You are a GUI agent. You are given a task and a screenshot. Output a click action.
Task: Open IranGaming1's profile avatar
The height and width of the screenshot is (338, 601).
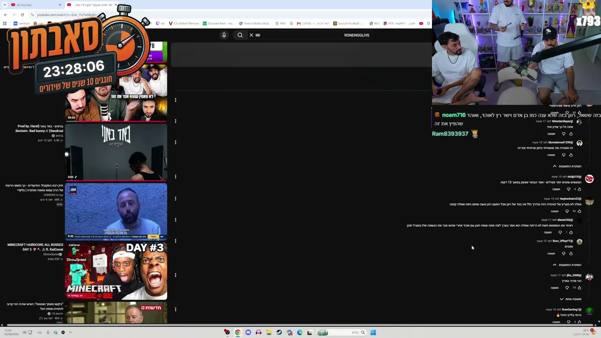pos(589,311)
